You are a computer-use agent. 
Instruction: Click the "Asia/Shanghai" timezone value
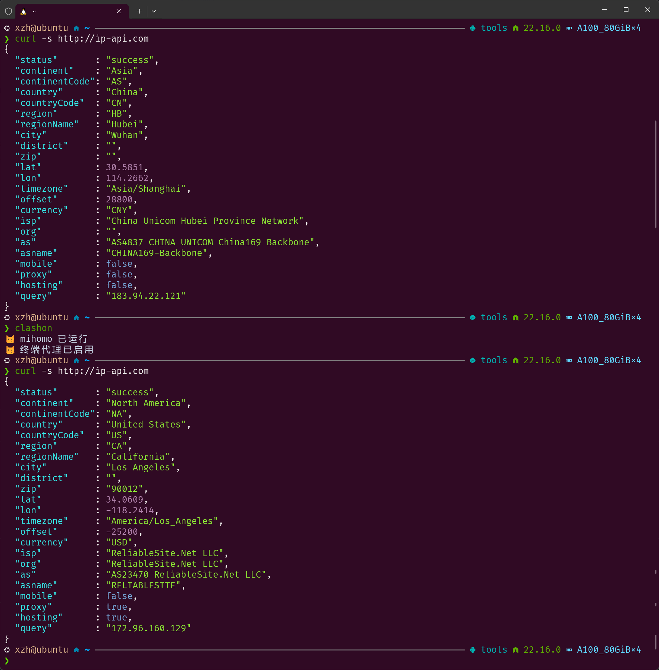click(146, 189)
